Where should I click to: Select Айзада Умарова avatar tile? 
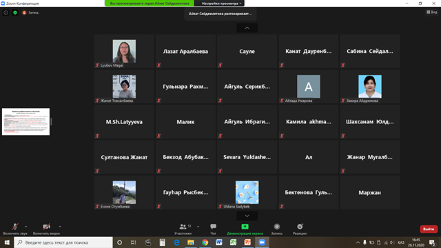309,87
